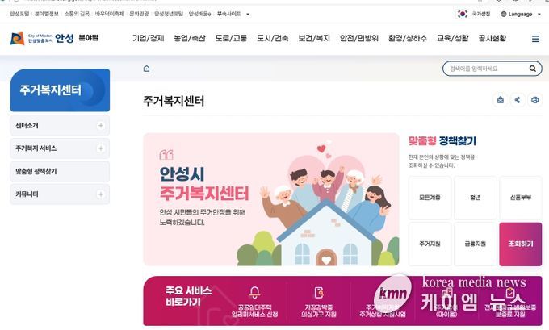Click the print icon beside page title

tap(534, 100)
